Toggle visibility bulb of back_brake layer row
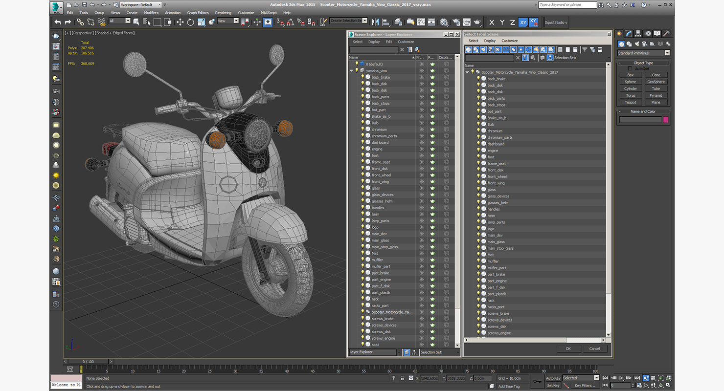This screenshot has height=391, width=724. tap(362, 77)
